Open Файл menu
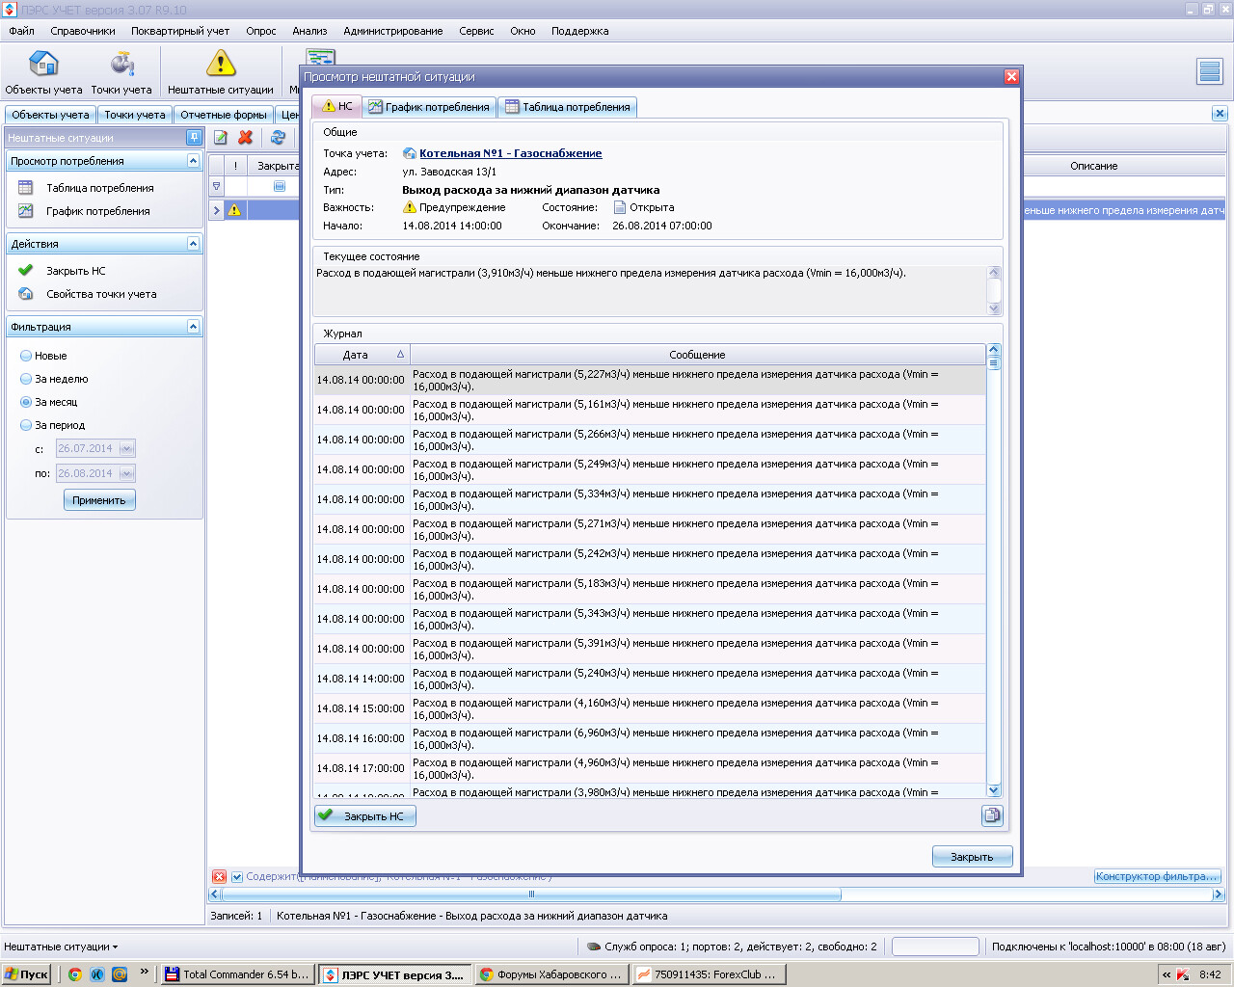The height and width of the screenshot is (987, 1234). [21, 31]
